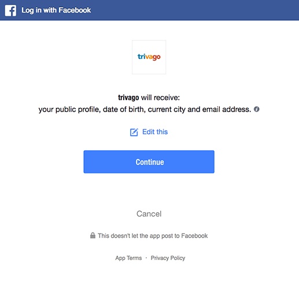299x289 pixels.
Task: View the Privacy Policy link
Action: point(168,258)
